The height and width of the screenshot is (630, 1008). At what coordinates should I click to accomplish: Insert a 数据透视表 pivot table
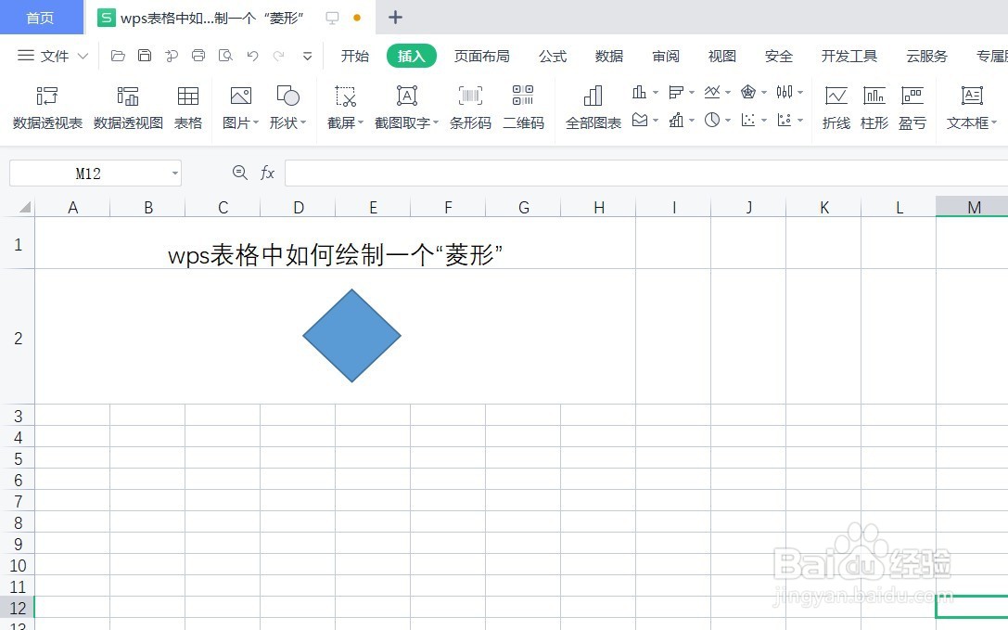(47, 109)
